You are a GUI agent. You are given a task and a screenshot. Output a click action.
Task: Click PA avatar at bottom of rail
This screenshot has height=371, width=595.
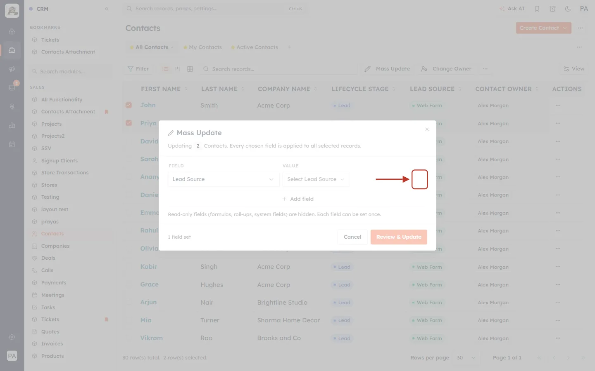[x=12, y=356]
